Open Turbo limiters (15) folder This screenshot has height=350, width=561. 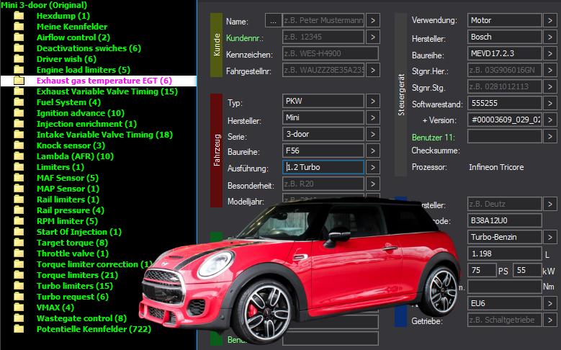[75, 286]
